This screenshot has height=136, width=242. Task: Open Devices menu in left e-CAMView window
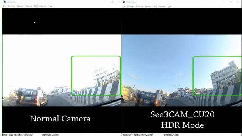pos(11,6)
